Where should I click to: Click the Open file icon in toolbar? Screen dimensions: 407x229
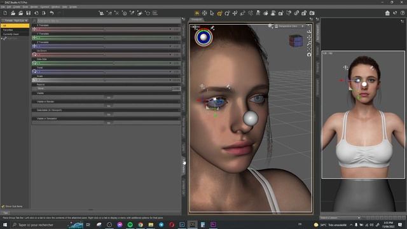coord(13,13)
